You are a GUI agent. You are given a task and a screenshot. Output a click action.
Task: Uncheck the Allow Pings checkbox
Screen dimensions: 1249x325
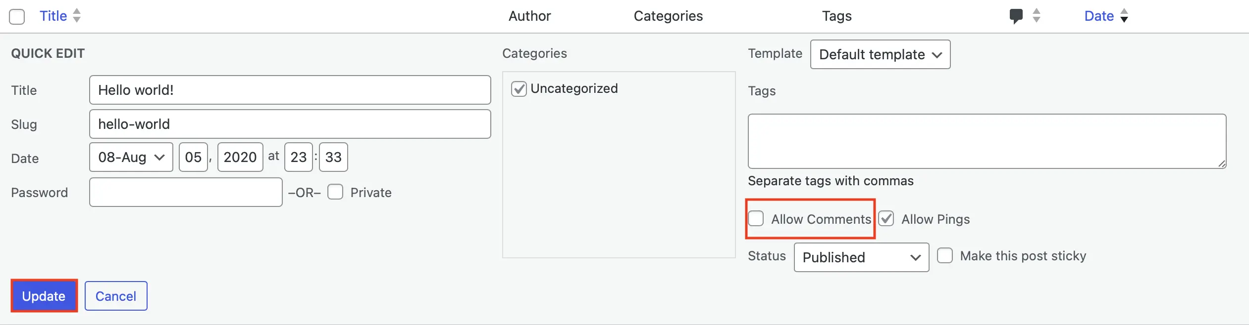click(x=886, y=218)
